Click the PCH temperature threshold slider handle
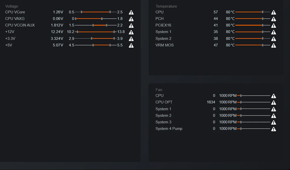The image size is (290, 170). (263, 19)
